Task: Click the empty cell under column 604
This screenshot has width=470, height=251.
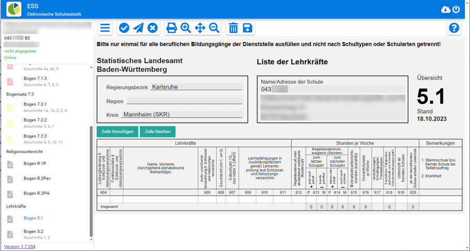Action: point(104,199)
